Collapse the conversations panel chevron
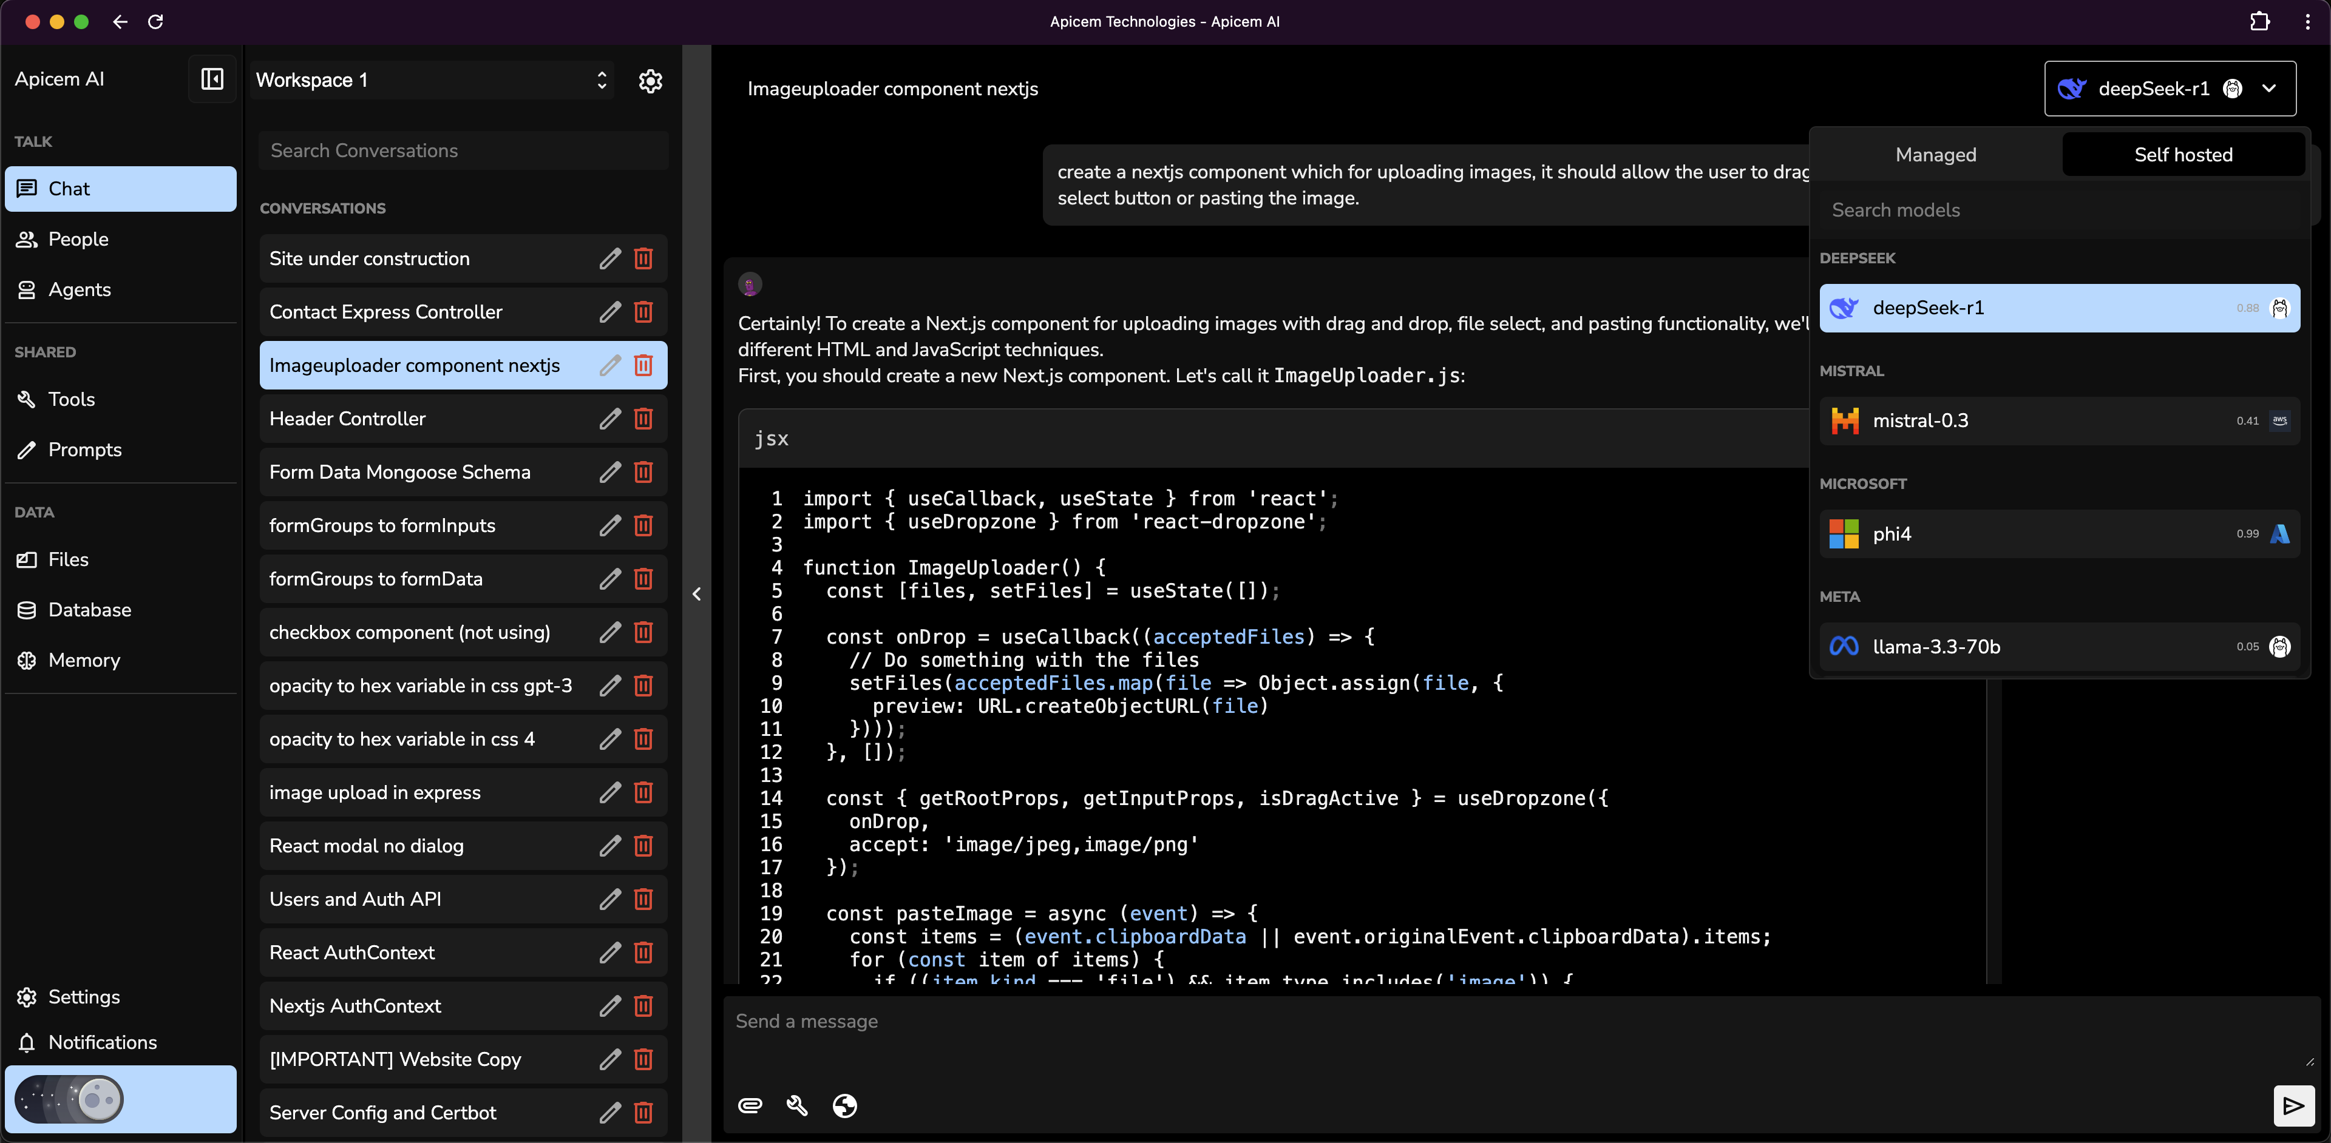 tap(696, 594)
